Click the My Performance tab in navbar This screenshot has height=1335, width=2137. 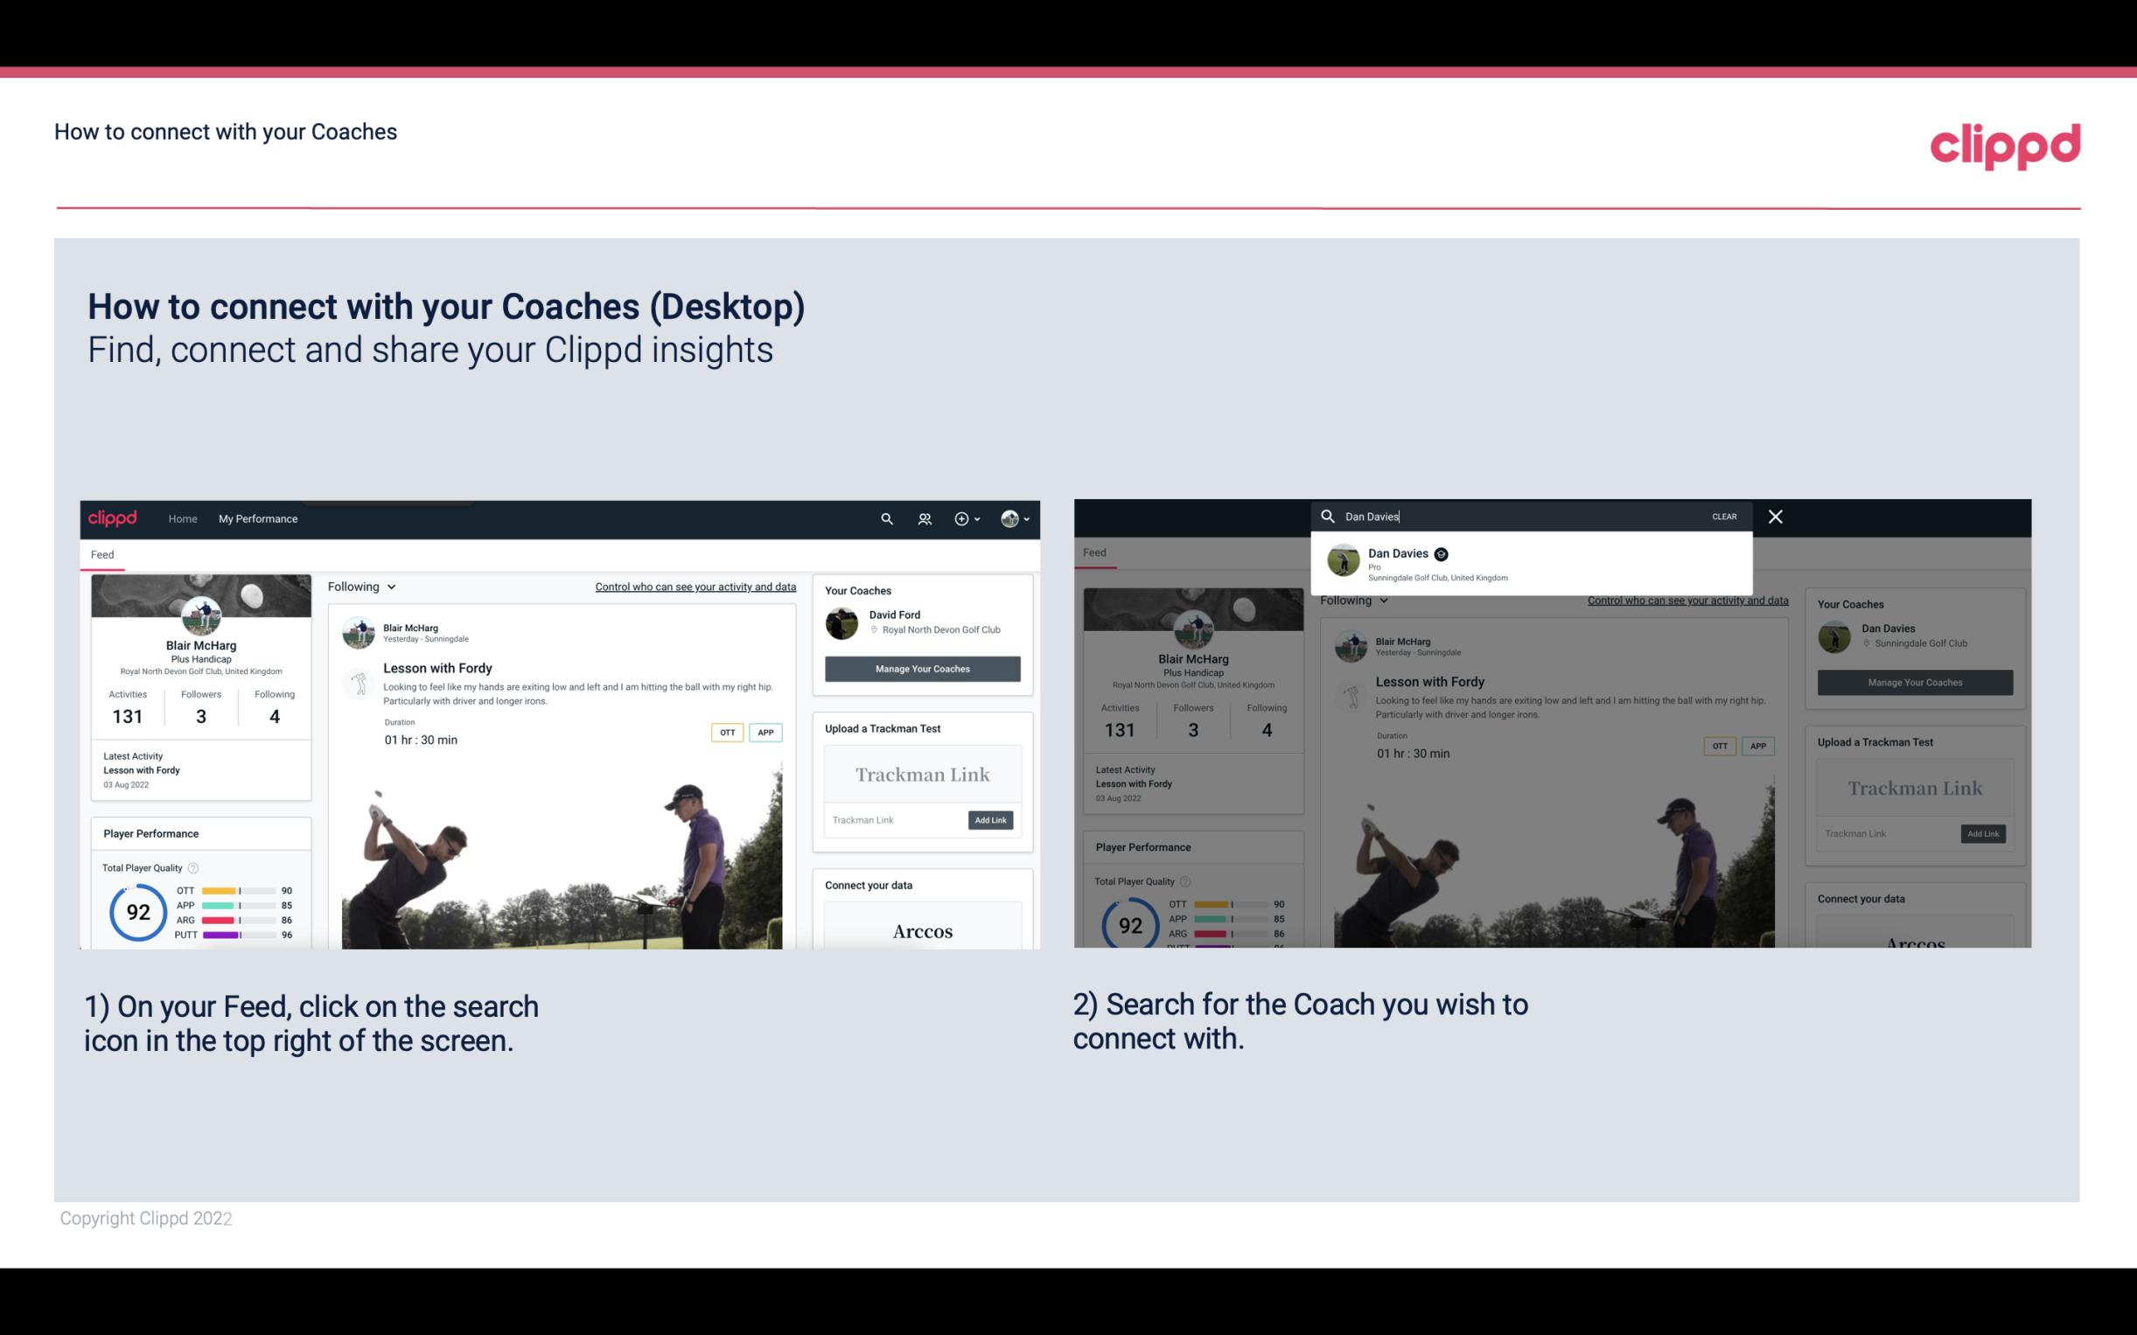tap(258, 518)
